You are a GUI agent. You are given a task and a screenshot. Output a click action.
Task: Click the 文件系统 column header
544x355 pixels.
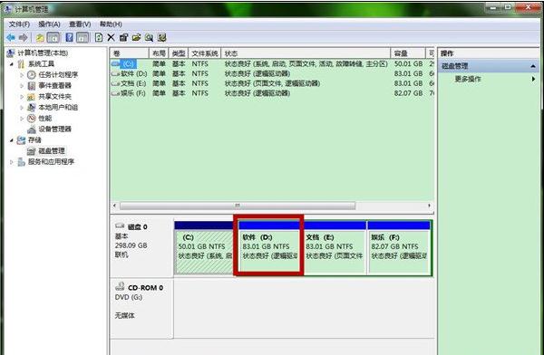(205, 53)
